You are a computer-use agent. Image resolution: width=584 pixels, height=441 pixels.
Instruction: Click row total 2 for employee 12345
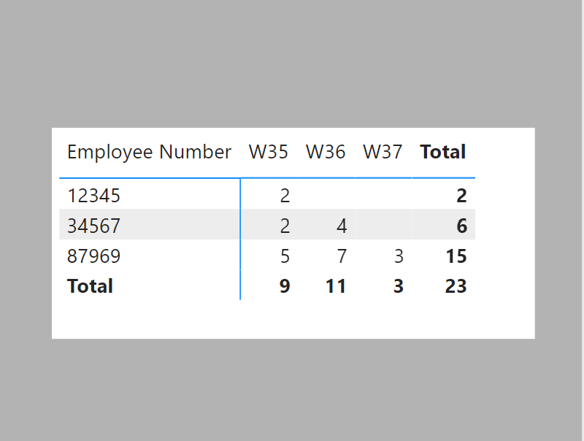pos(462,196)
